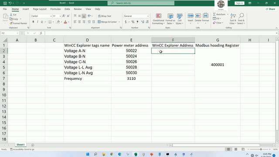Click the Share button
279x157 pixels.
(270, 9)
